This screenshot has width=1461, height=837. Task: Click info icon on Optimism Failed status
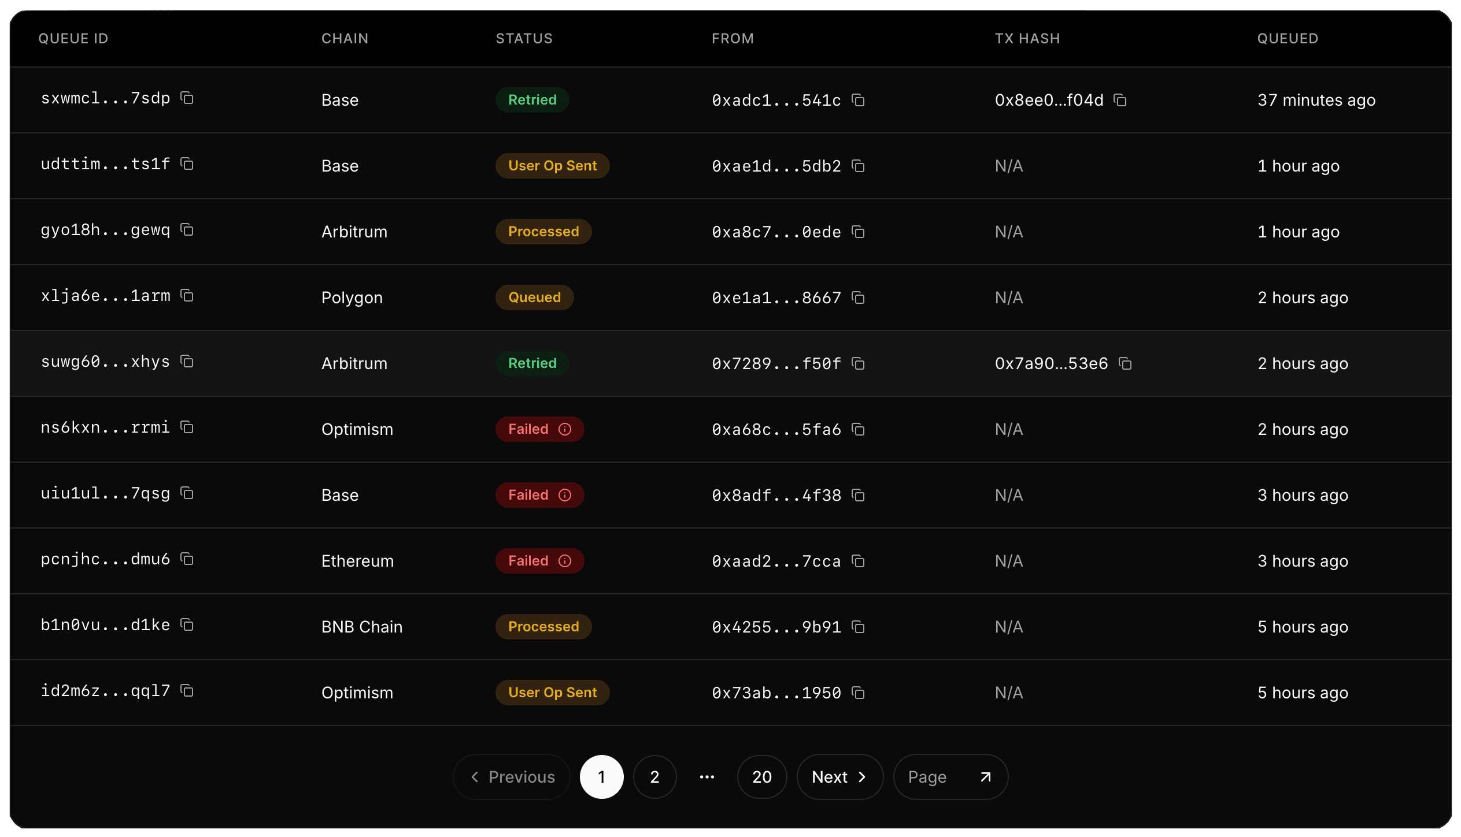pyautogui.click(x=565, y=429)
